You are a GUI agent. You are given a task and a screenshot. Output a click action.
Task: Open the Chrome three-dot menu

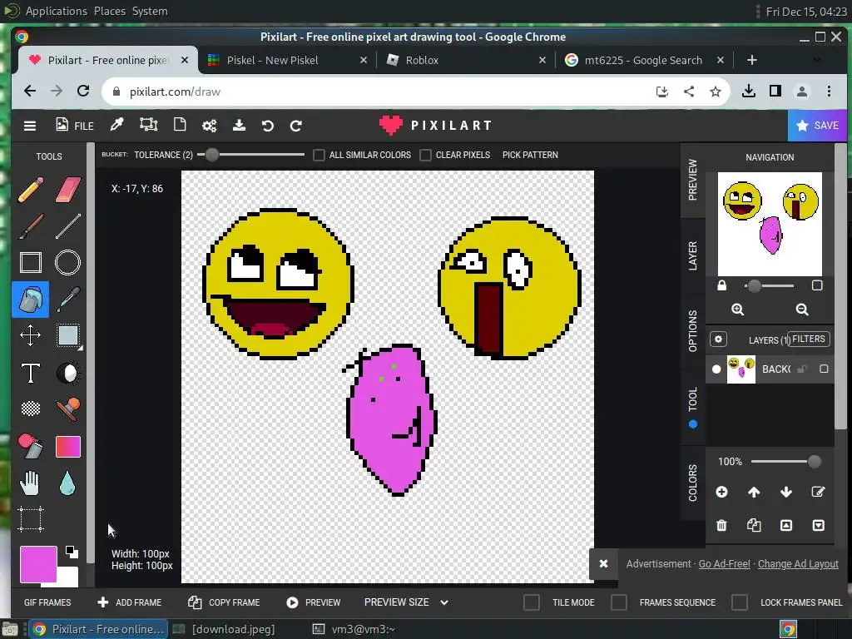coord(829,92)
